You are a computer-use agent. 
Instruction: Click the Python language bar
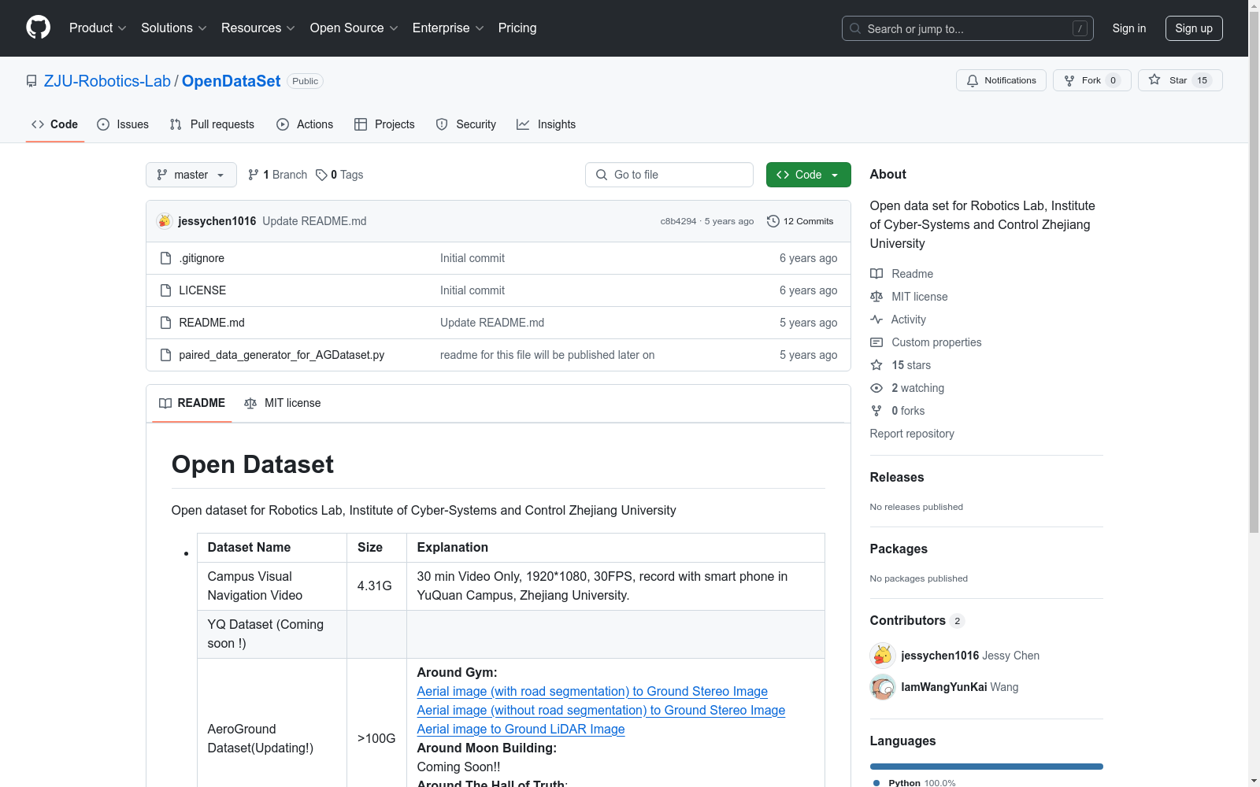pos(987,767)
